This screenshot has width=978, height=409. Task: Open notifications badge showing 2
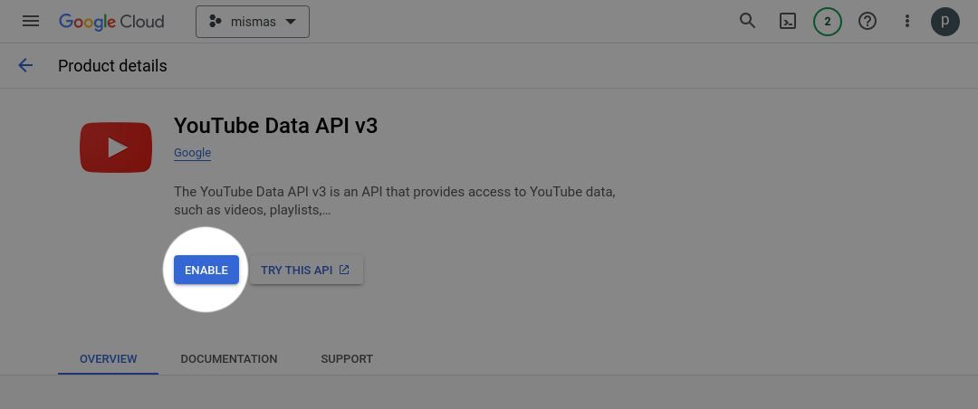[828, 22]
